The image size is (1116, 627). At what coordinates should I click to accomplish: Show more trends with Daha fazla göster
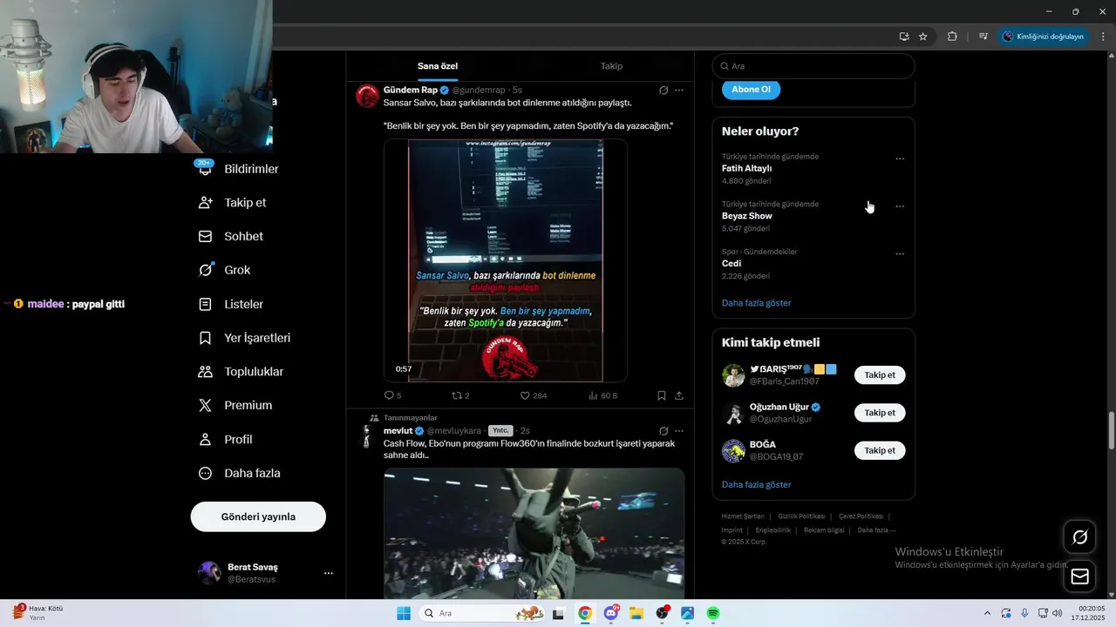756,303
